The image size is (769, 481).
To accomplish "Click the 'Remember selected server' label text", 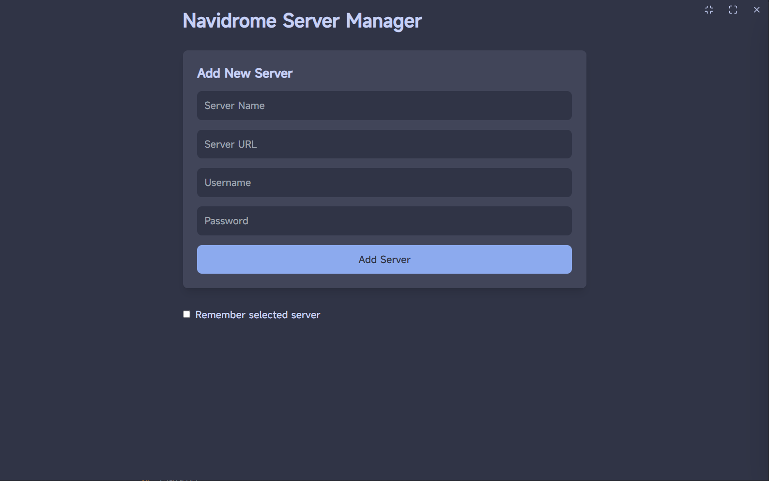I will pyautogui.click(x=258, y=315).
